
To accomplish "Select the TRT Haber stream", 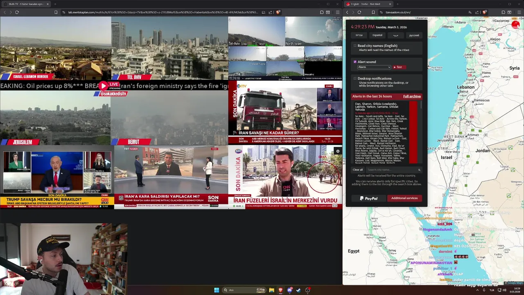I will (171, 177).
